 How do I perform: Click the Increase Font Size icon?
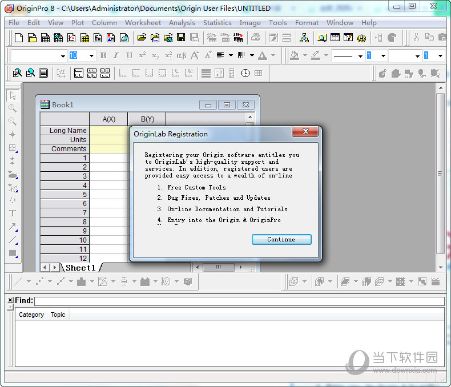(195, 55)
